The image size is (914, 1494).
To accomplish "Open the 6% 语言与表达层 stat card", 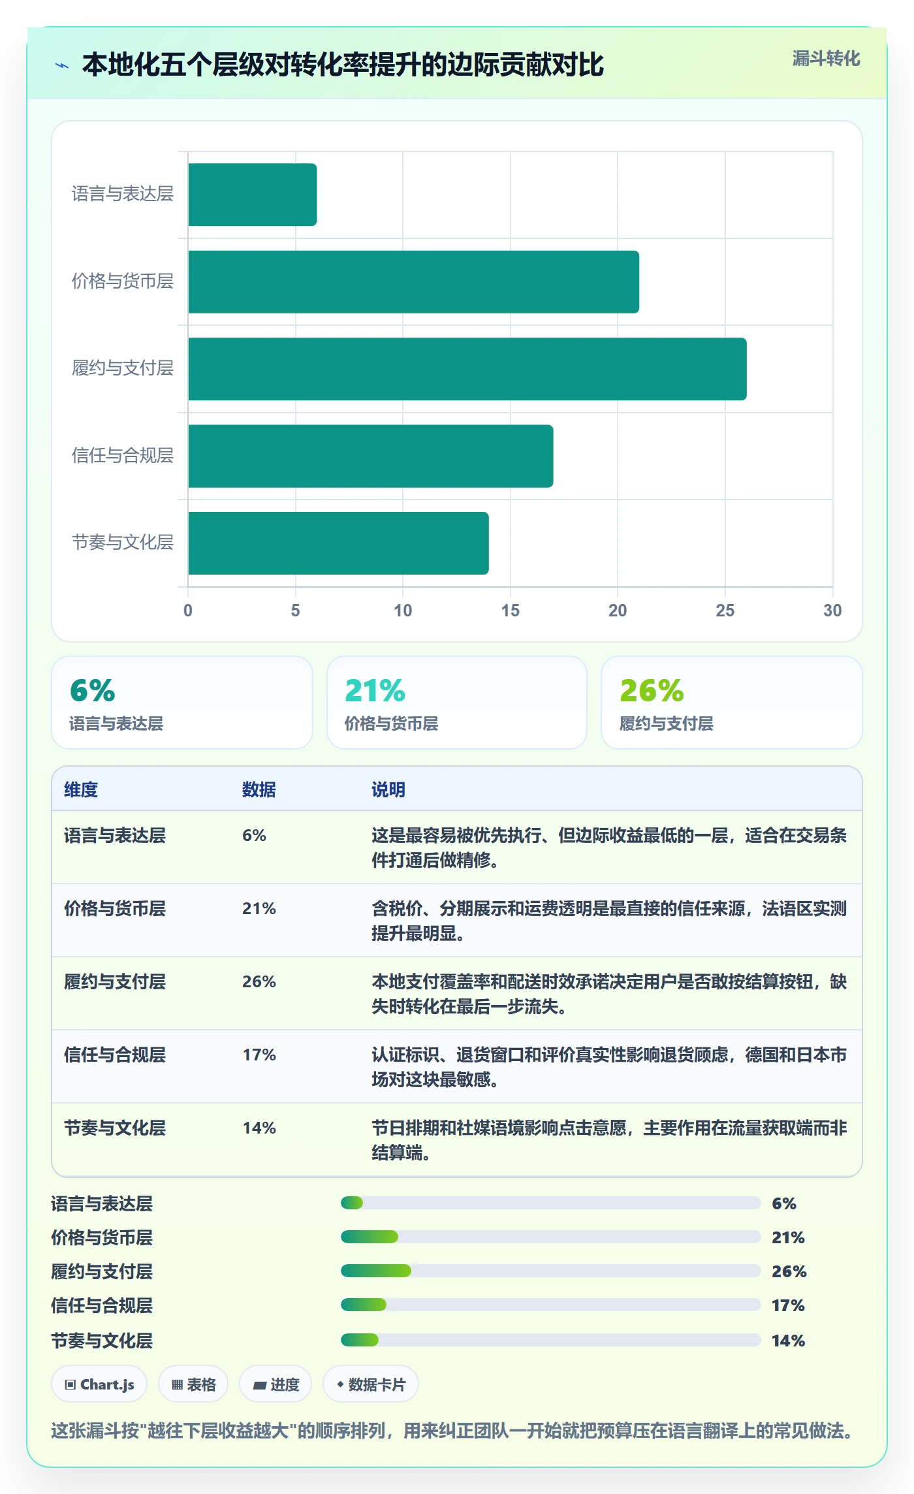I will [182, 703].
